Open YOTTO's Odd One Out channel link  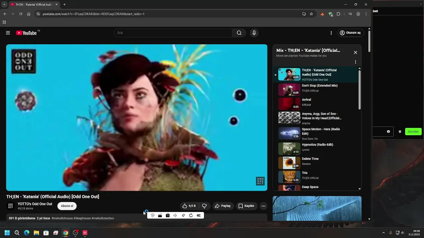click(x=35, y=204)
